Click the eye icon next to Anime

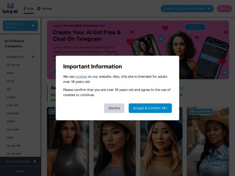39,9
